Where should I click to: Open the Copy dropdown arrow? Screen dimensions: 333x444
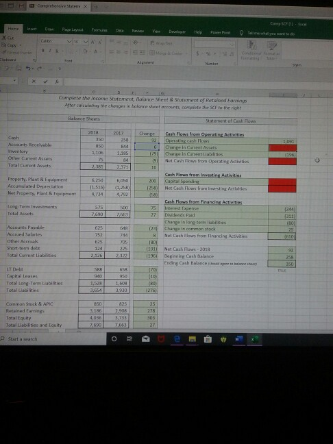click(x=20, y=45)
